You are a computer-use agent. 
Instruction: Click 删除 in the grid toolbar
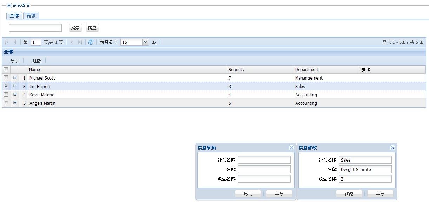[37, 61]
